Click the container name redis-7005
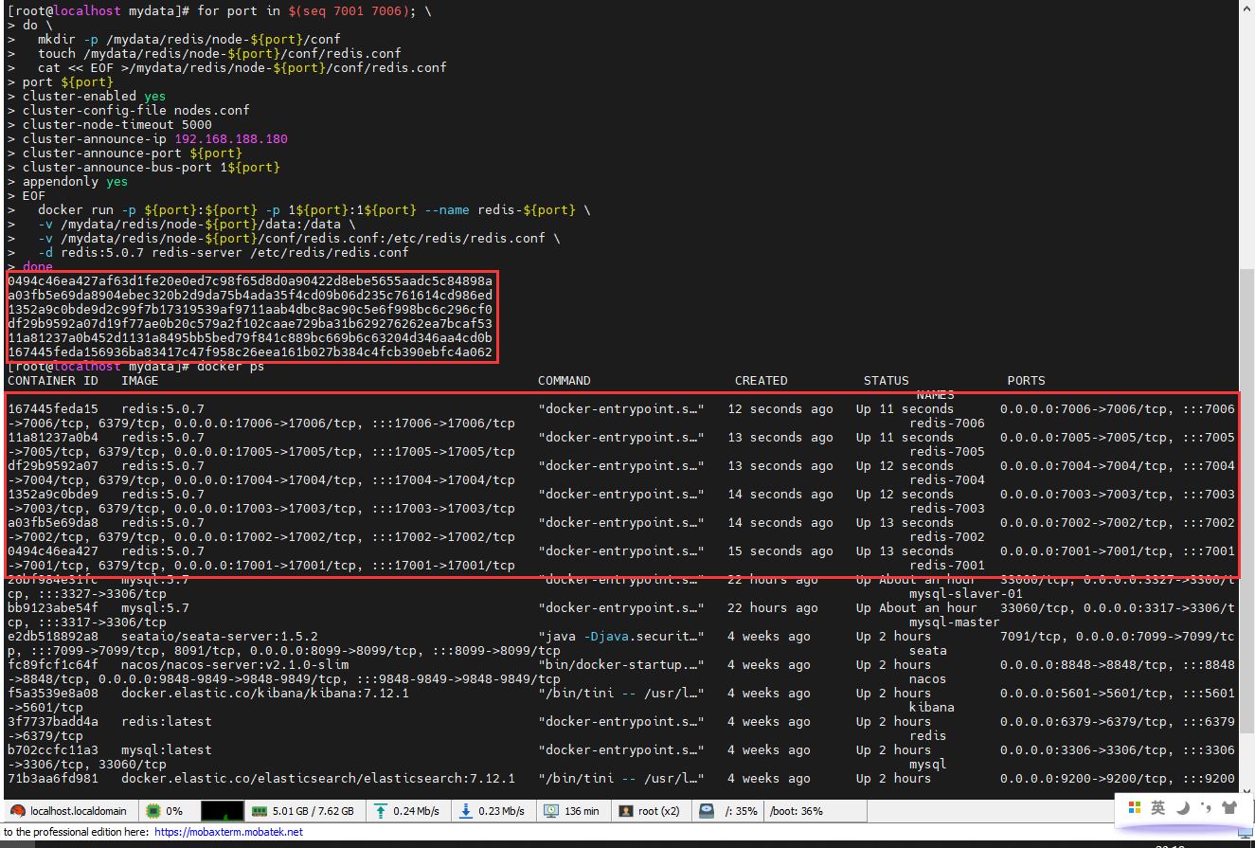This screenshot has height=848, width=1255. pyautogui.click(x=947, y=452)
